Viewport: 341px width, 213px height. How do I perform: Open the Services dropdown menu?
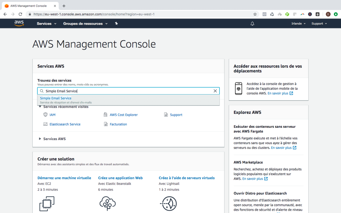pos(47,24)
